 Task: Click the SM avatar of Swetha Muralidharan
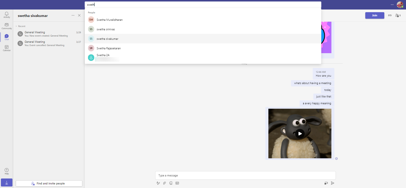91,20
